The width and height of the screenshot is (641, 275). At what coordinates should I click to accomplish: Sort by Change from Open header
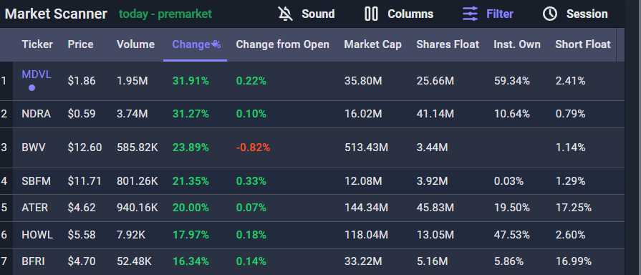pos(282,44)
